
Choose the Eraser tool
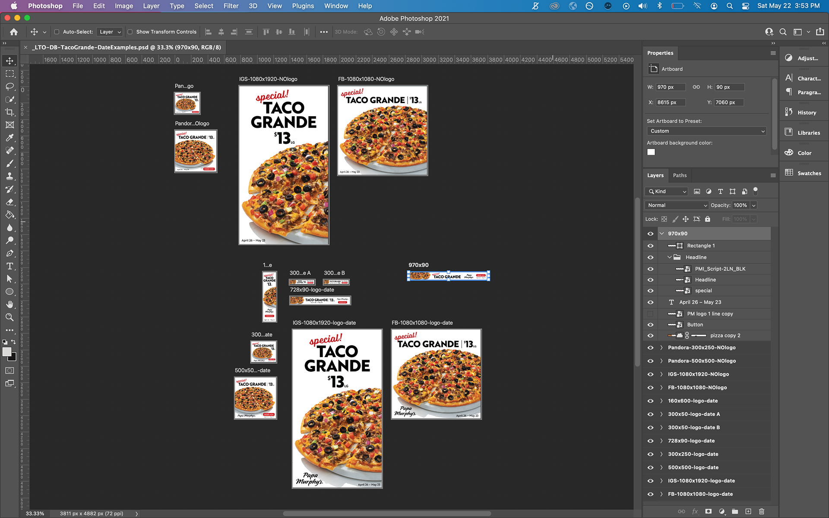click(9, 202)
